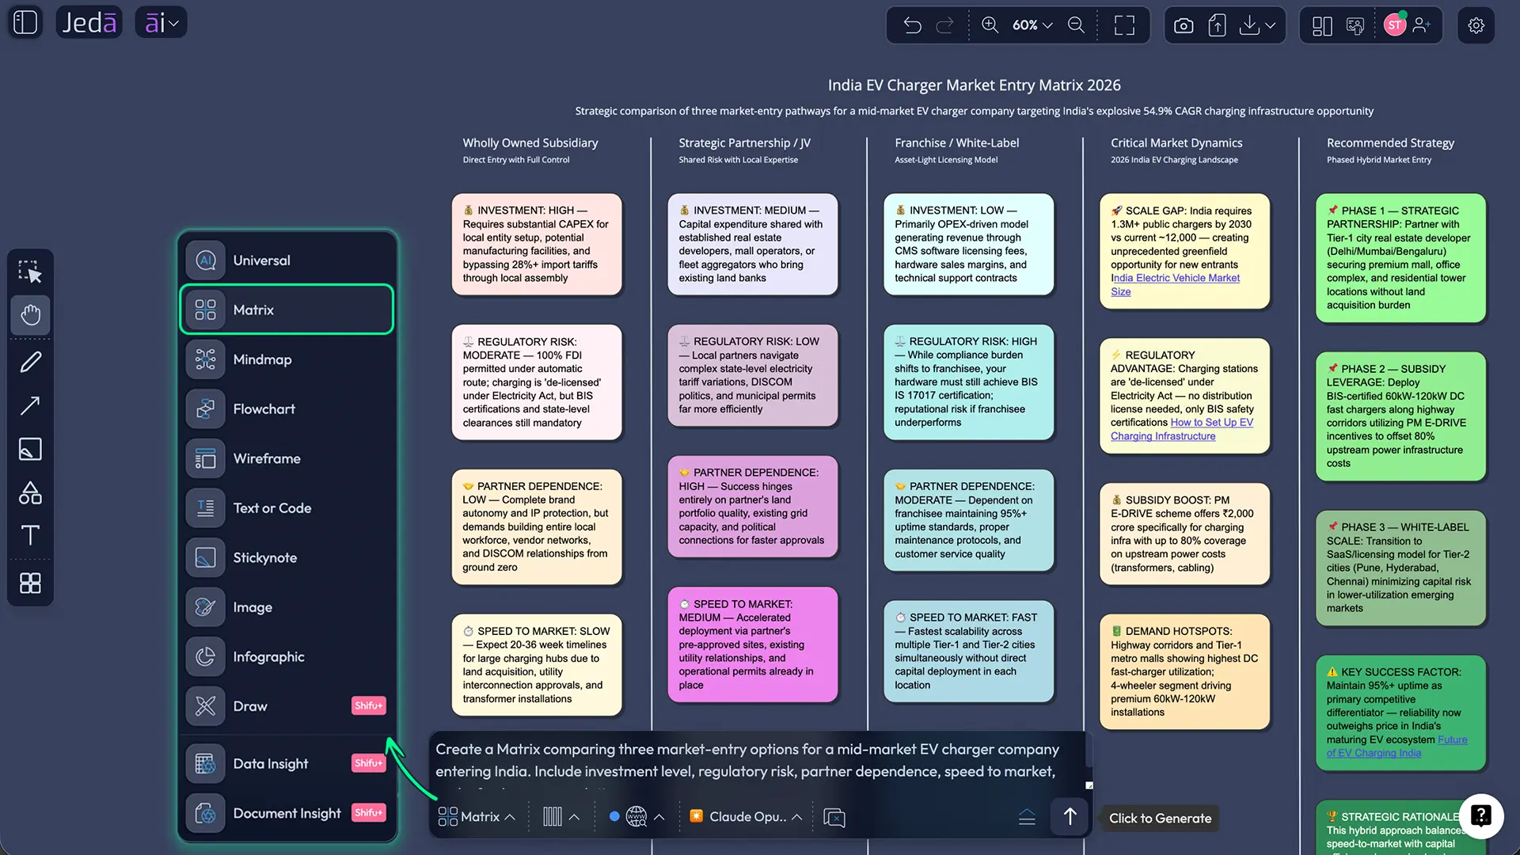This screenshot has width=1520, height=855.
Task: Open the help question mark button
Action: tap(1480, 815)
